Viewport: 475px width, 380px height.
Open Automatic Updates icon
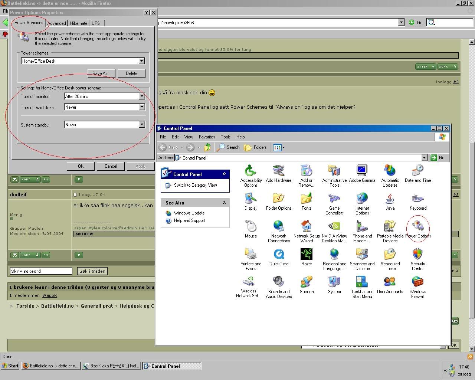[x=390, y=176]
